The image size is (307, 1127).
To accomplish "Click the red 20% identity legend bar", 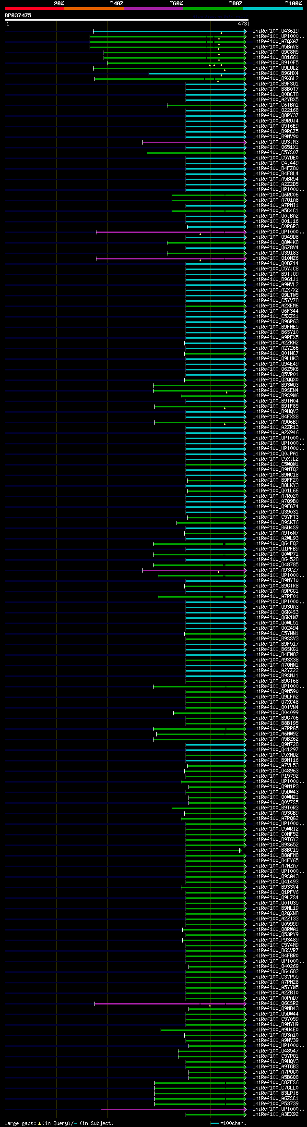I will 35,9.
